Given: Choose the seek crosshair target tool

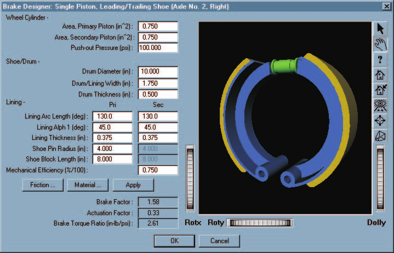Looking at the screenshot, I should pyautogui.click(x=380, y=121).
